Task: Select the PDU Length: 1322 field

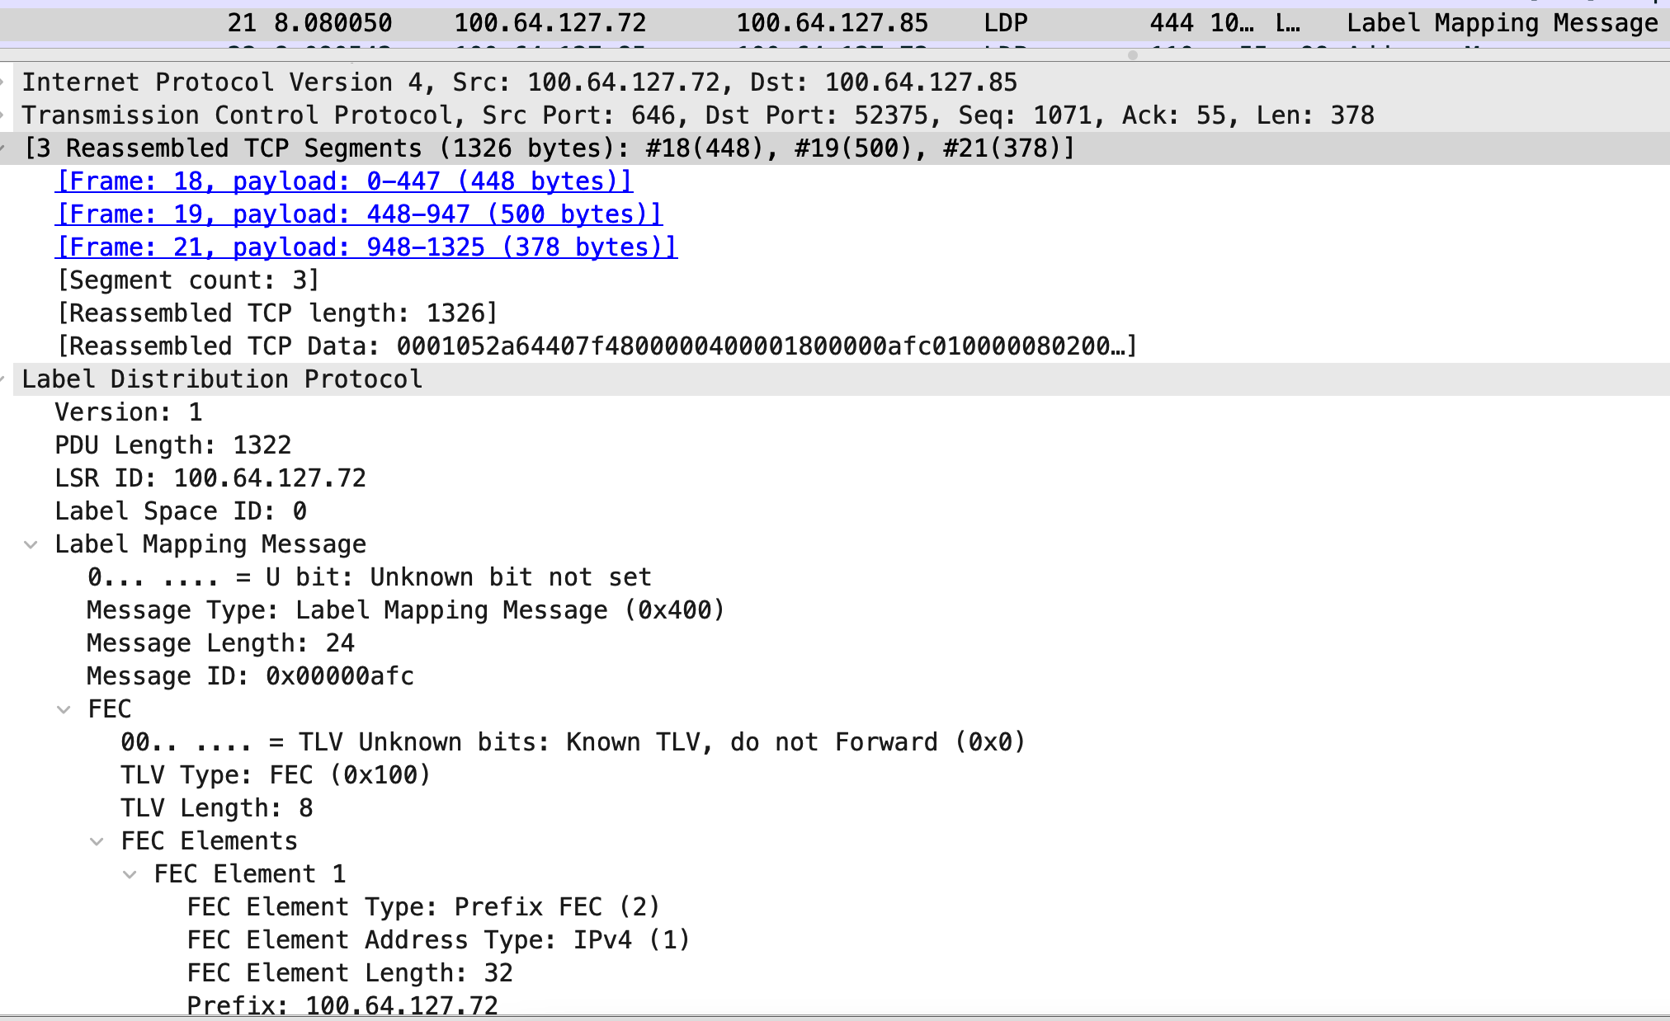Action: (173, 445)
